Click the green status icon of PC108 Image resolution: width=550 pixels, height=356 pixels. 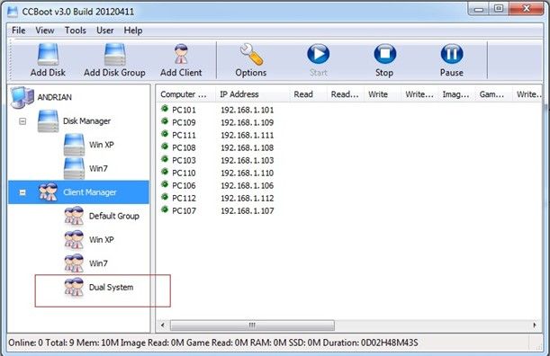tap(165, 147)
